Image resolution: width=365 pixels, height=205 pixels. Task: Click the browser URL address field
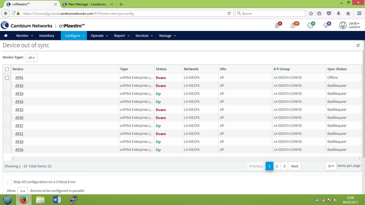(x=123, y=13)
